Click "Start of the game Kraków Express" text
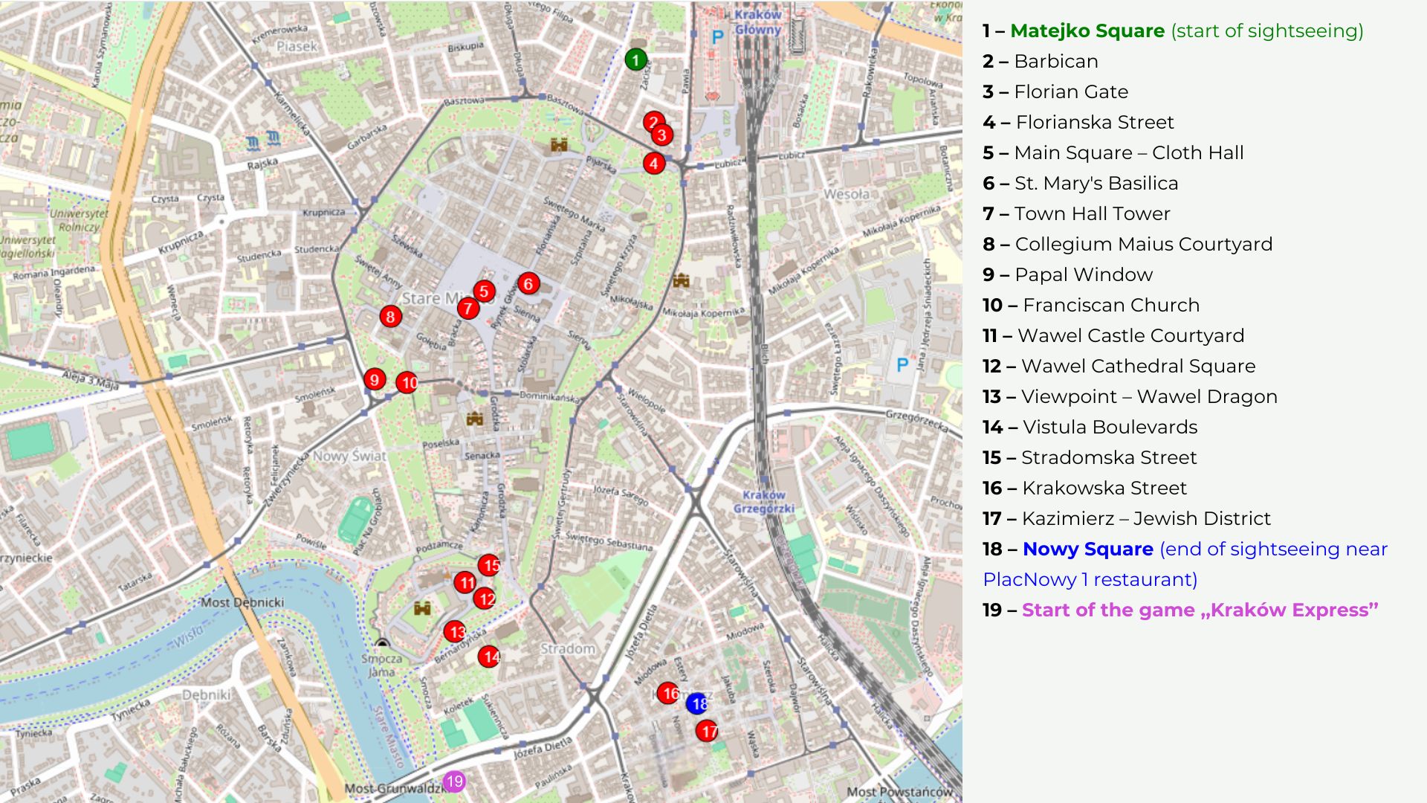The image size is (1427, 803). [1199, 610]
